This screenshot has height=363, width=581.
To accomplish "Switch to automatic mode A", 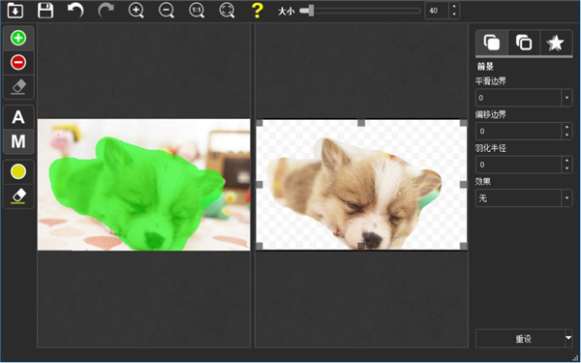I will pos(18,117).
